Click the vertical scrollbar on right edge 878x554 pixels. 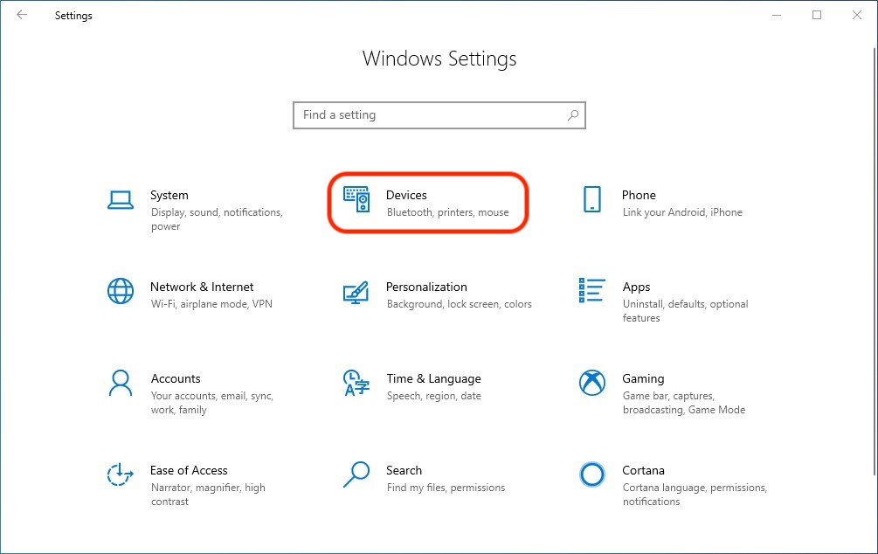click(x=875, y=260)
